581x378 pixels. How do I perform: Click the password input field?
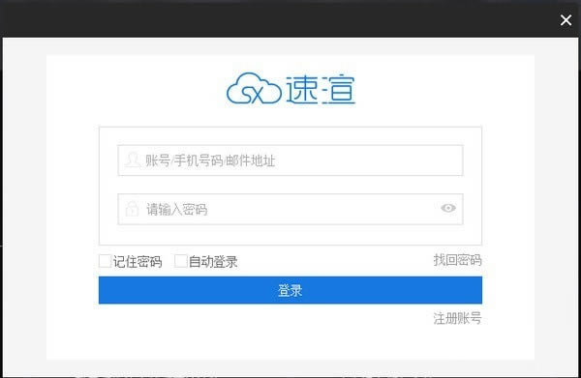point(290,209)
